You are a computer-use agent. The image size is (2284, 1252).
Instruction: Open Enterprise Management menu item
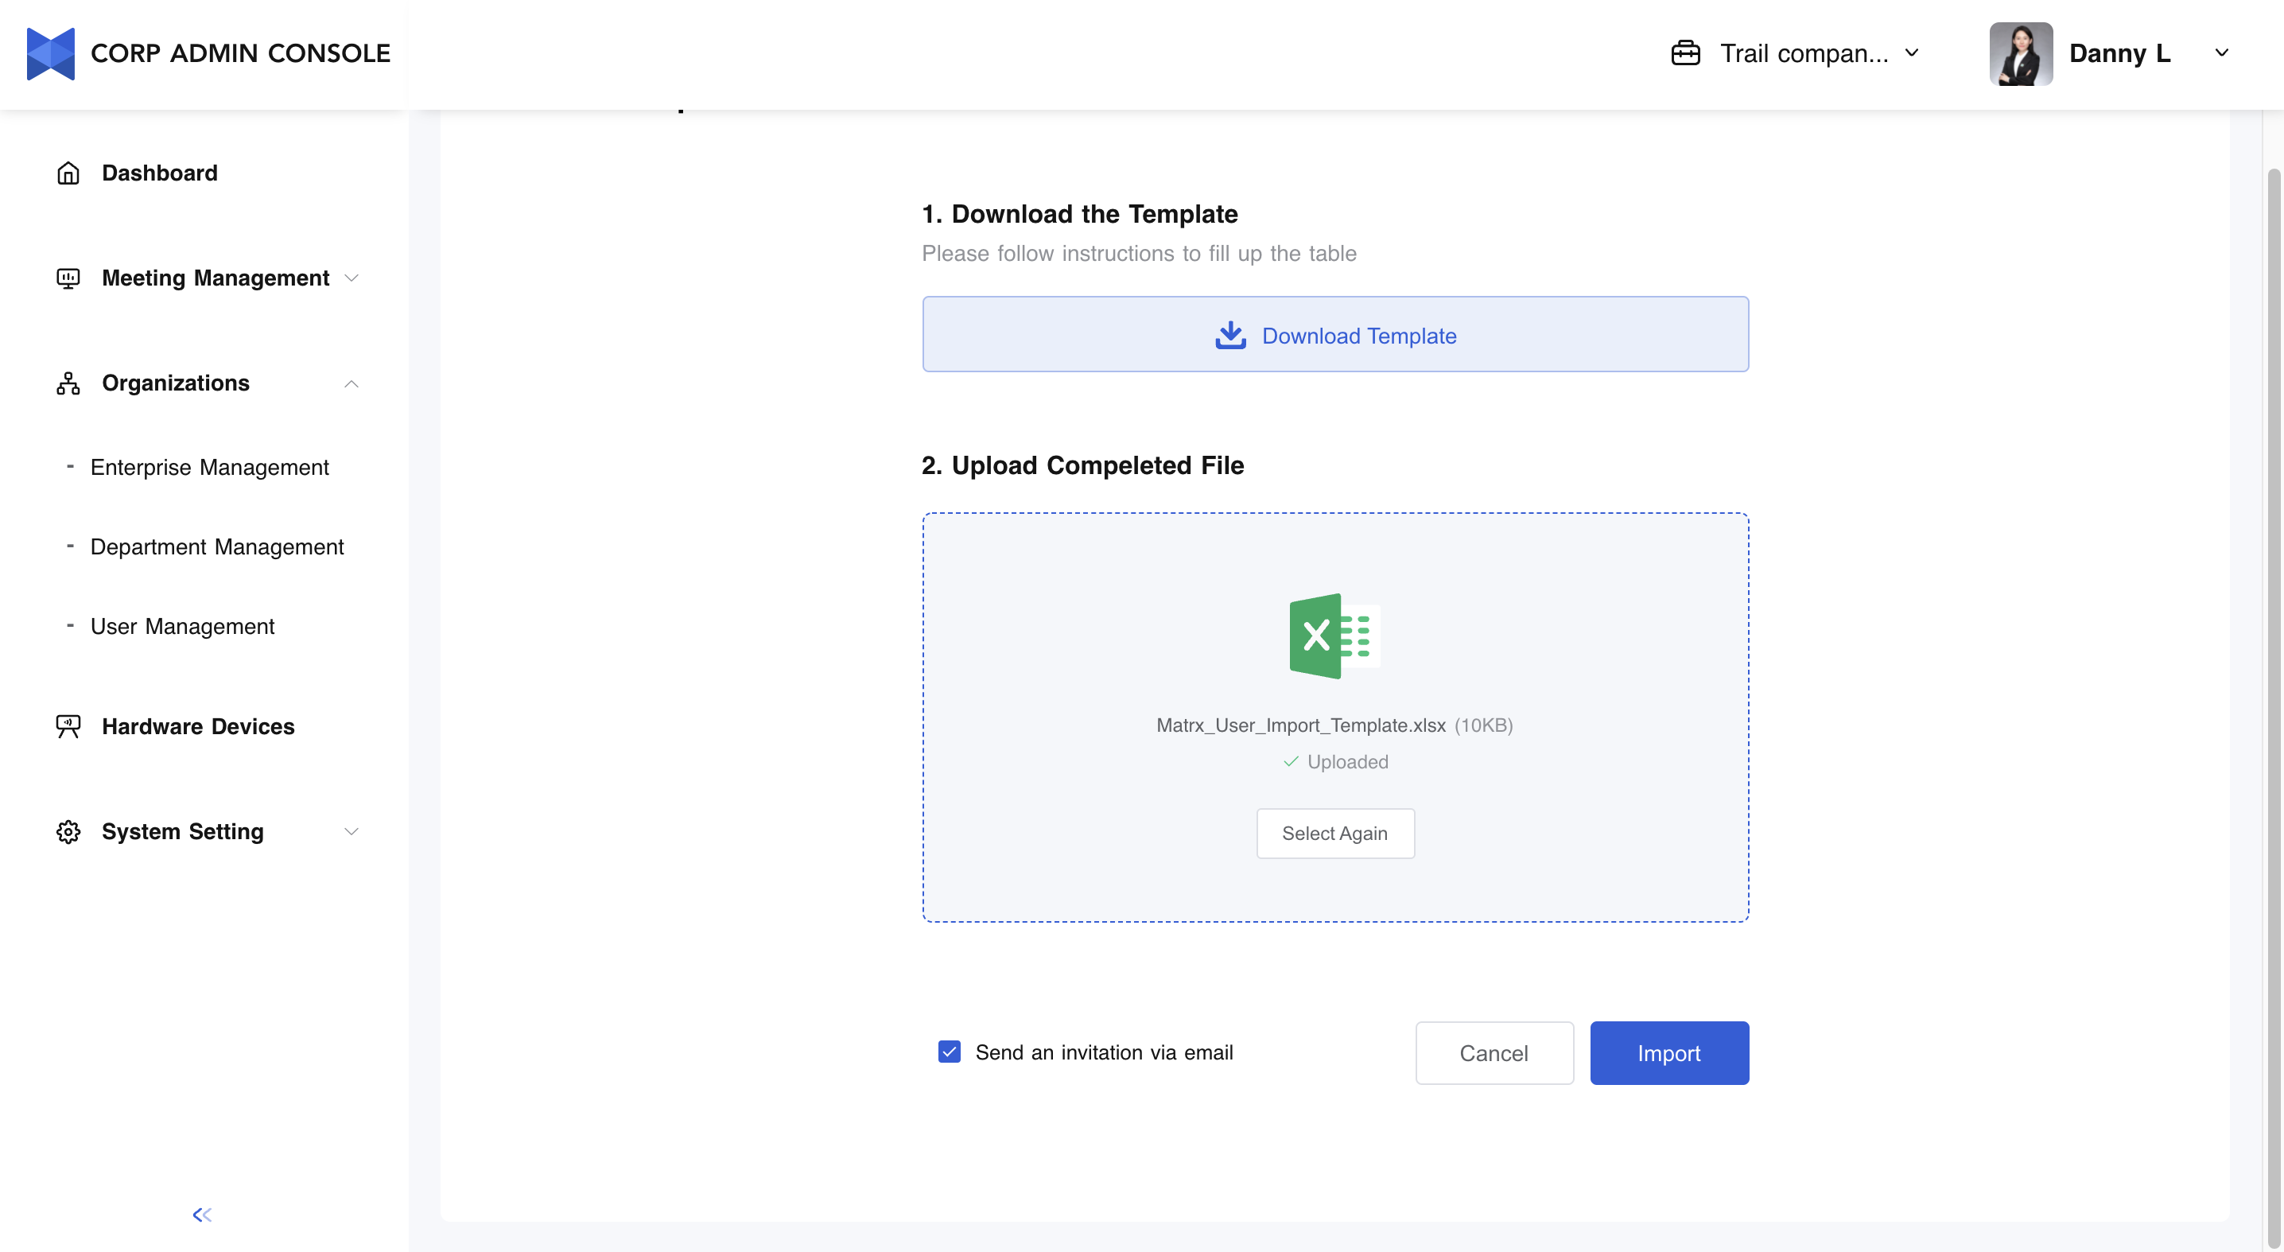(209, 467)
